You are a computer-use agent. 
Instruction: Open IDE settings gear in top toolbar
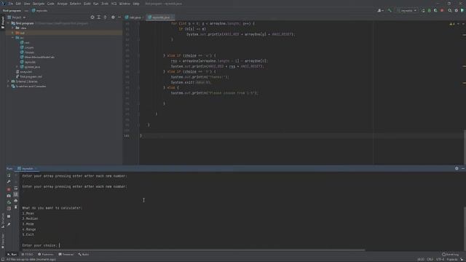[457, 10]
